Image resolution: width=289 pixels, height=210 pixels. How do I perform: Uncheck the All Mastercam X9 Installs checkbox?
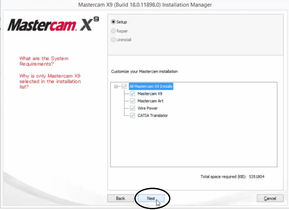(x=124, y=86)
